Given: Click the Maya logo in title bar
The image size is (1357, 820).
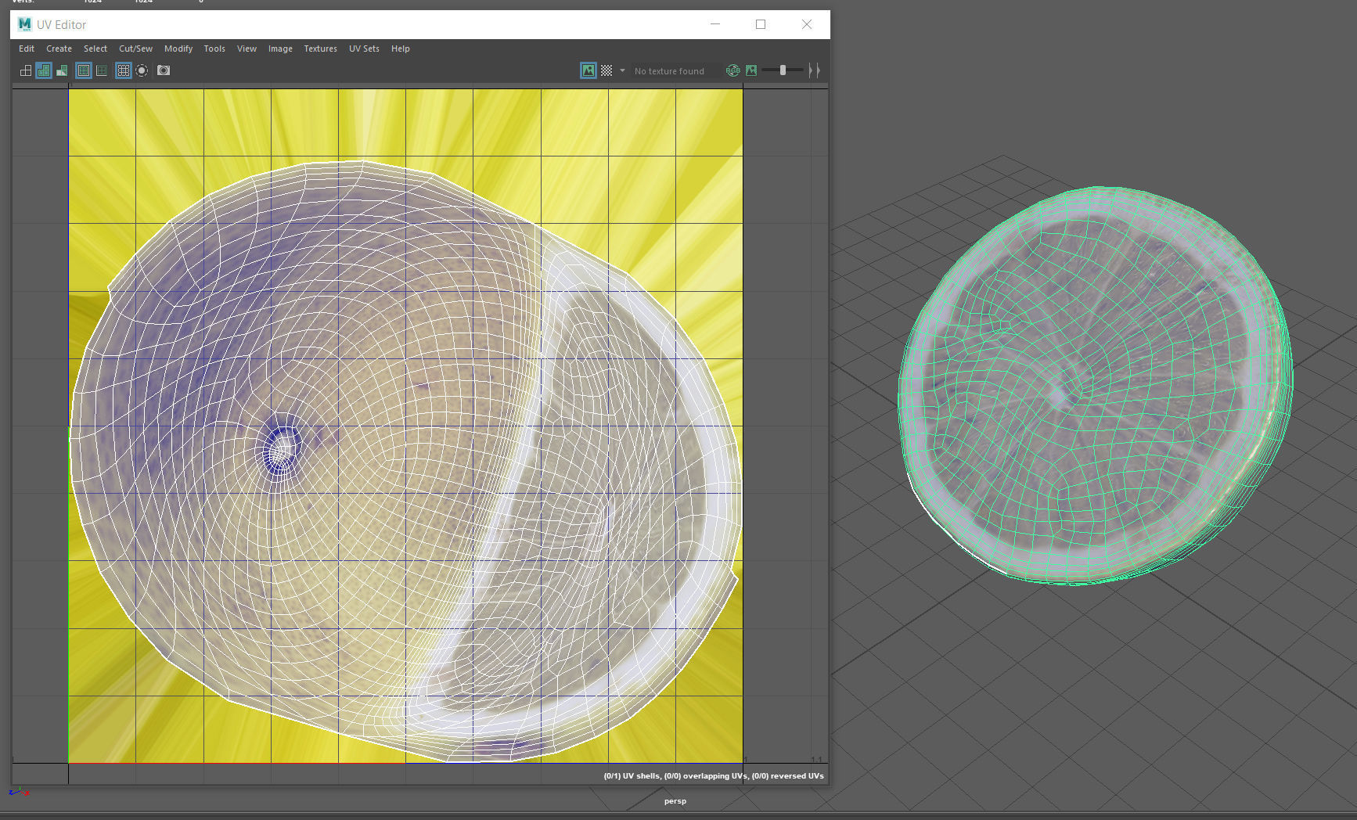Looking at the screenshot, I should [24, 24].
